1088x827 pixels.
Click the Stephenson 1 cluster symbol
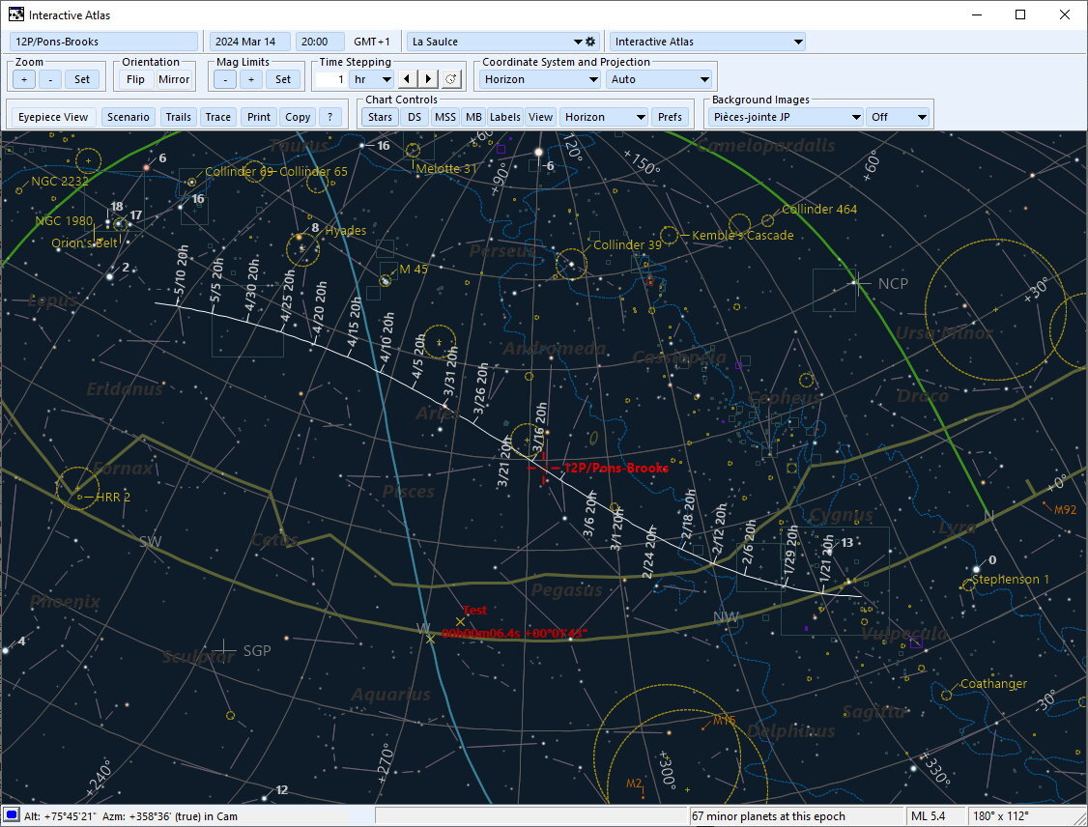[968, 585]
